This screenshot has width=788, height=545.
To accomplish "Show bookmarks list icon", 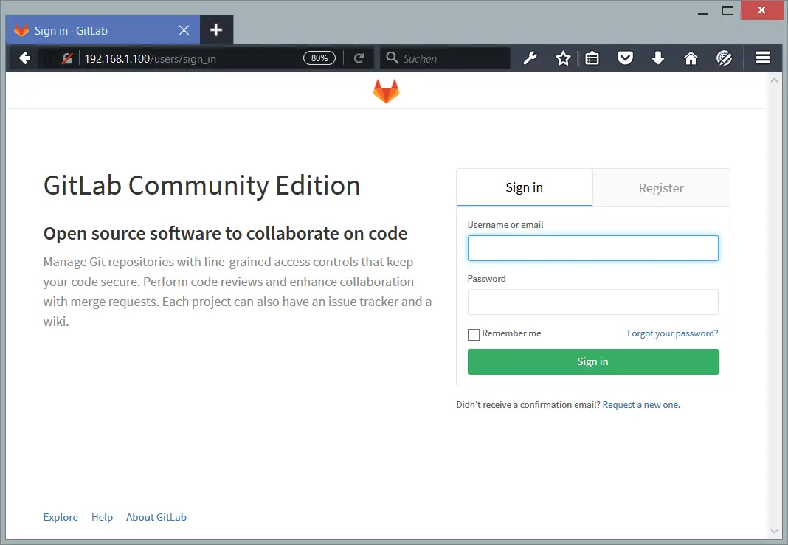I will pyautogui.click(x=592, y=58).
